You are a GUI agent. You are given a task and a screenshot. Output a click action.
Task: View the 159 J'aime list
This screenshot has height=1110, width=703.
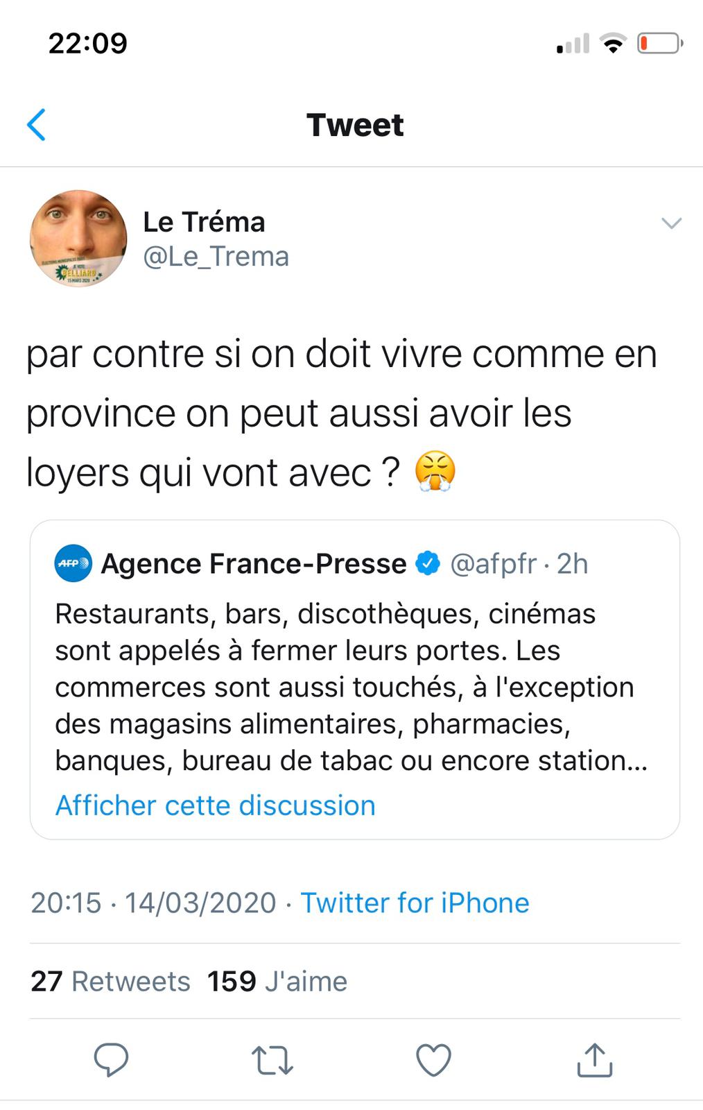tap(277, 981)
